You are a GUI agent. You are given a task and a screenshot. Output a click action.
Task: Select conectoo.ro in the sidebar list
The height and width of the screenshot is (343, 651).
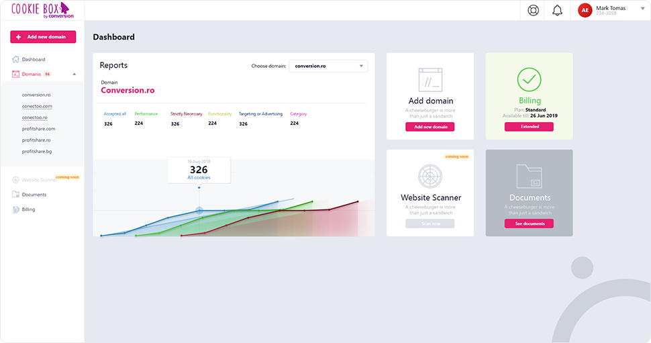[x=34, y=117]
